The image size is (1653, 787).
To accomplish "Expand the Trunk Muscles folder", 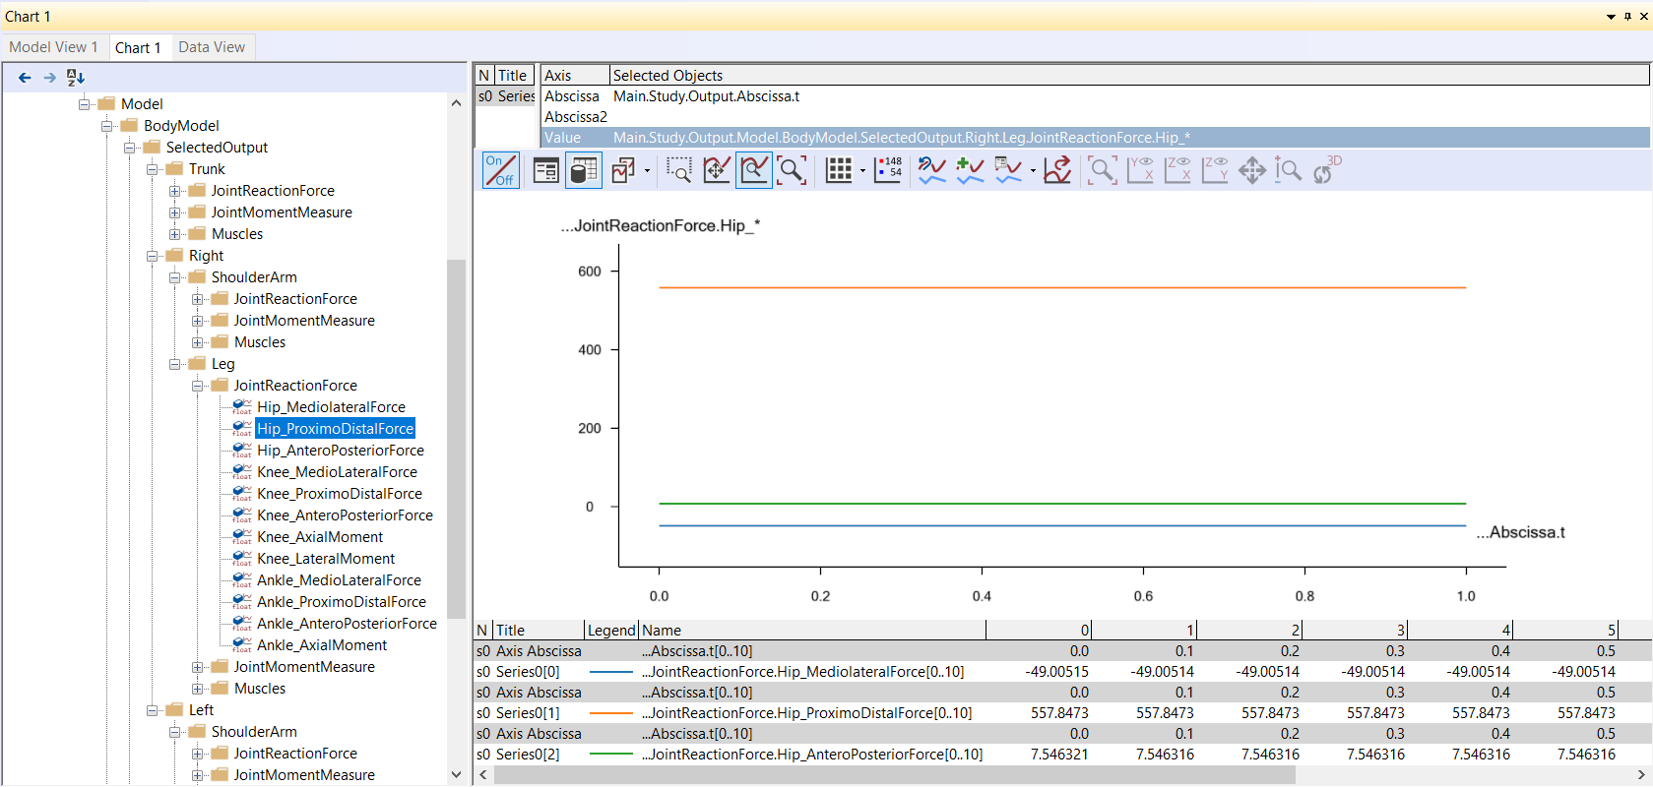I will point(175,234).
